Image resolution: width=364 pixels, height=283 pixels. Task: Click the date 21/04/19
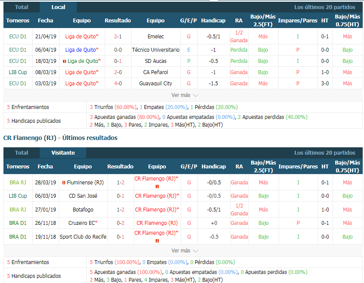click(46, 36)
